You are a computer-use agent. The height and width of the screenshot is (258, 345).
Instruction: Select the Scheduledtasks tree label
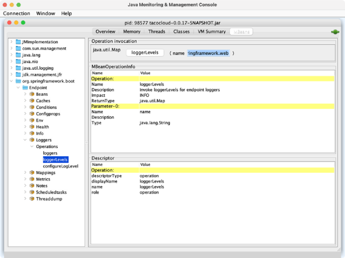coord(51,192)
